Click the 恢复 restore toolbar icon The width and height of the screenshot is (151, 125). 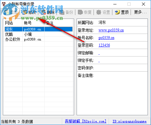coord(80,12)
